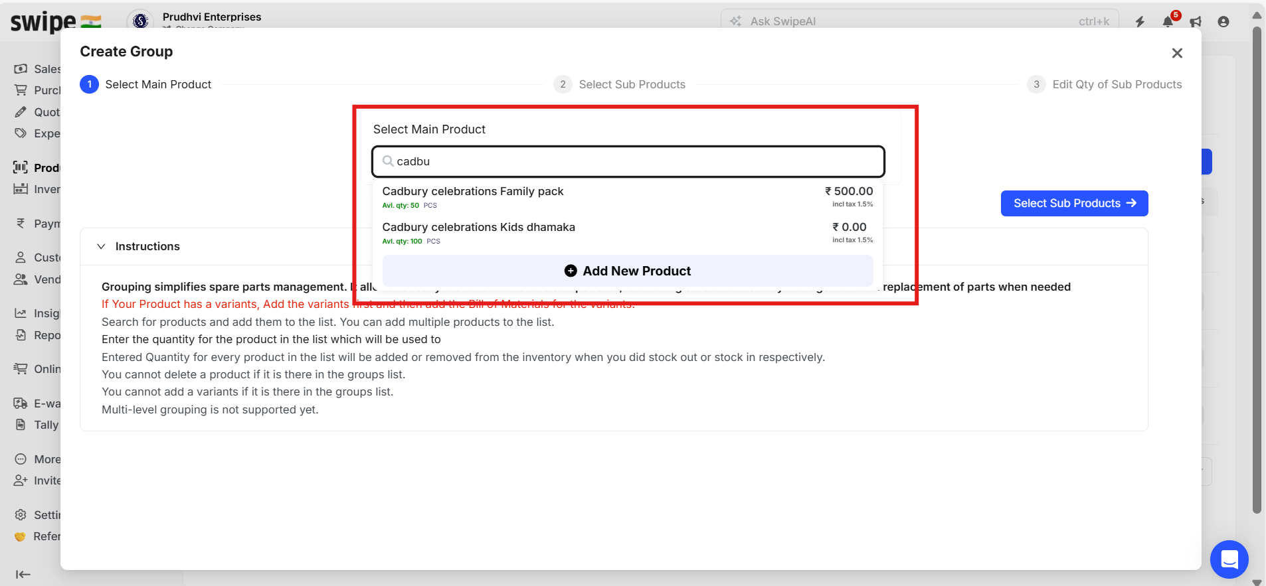Screen dimensions: 1266x586
Task: Open the Ask SwipeAI search bar
Action: [919, 21]
